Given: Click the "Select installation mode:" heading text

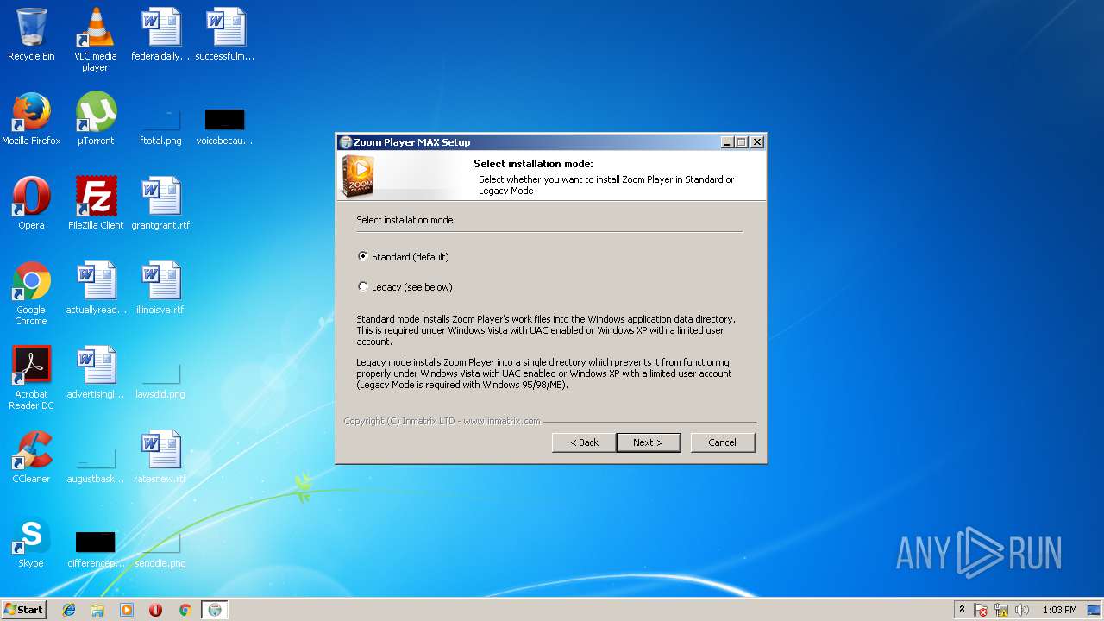Looking at the screenshot, I should pyautogui.click(x=533, y=164).
